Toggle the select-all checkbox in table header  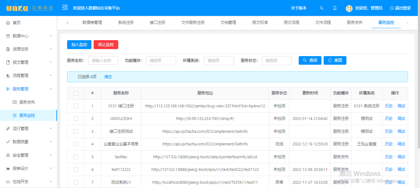tap(76, 93)
